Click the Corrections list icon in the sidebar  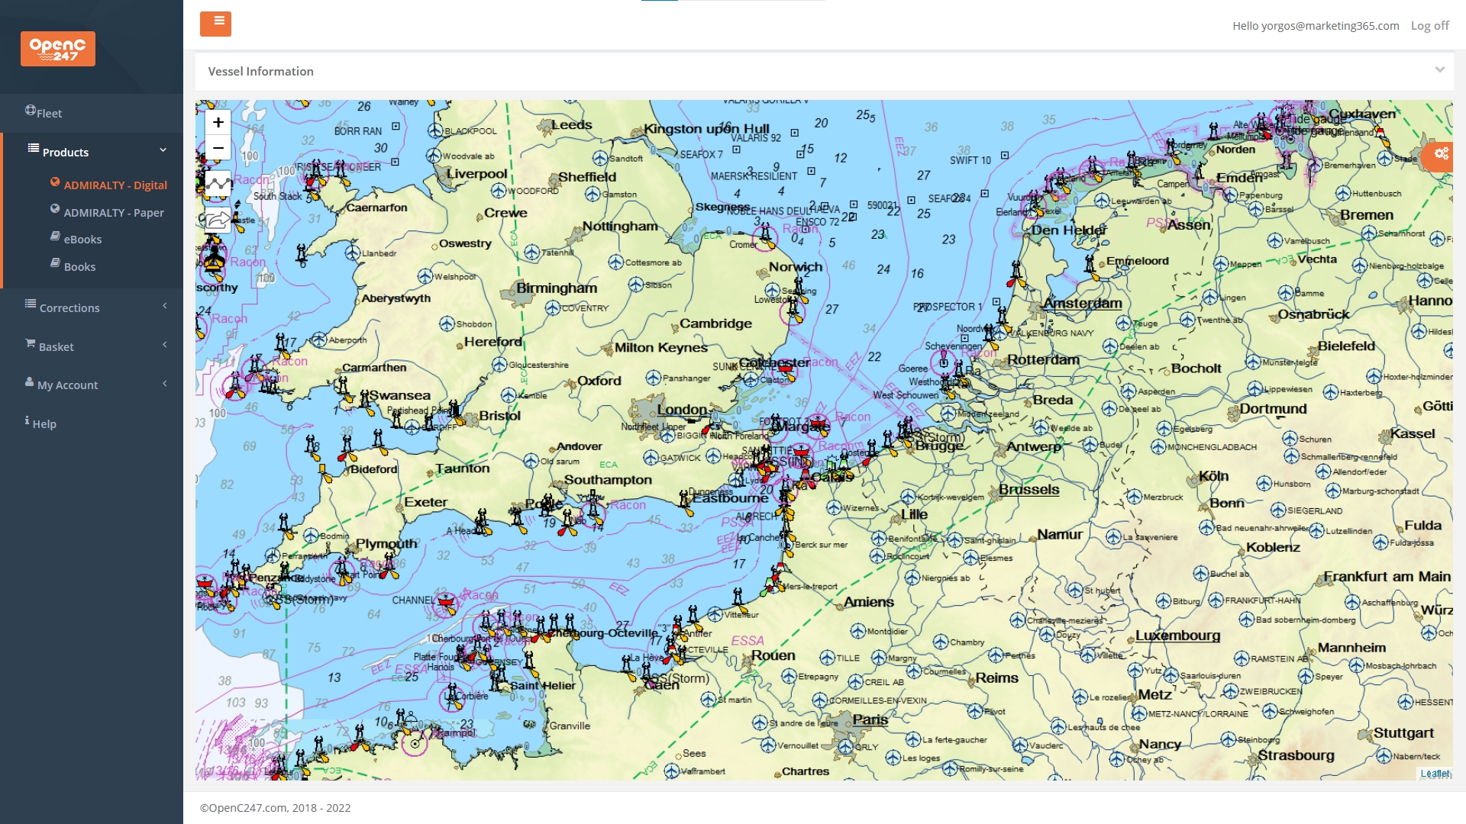pos(31,305)
